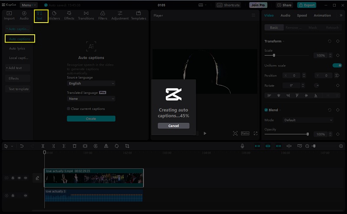Switch to the Animation inspector tab
The width and height of the screenshot is (347, 214).
coord(322,15)
